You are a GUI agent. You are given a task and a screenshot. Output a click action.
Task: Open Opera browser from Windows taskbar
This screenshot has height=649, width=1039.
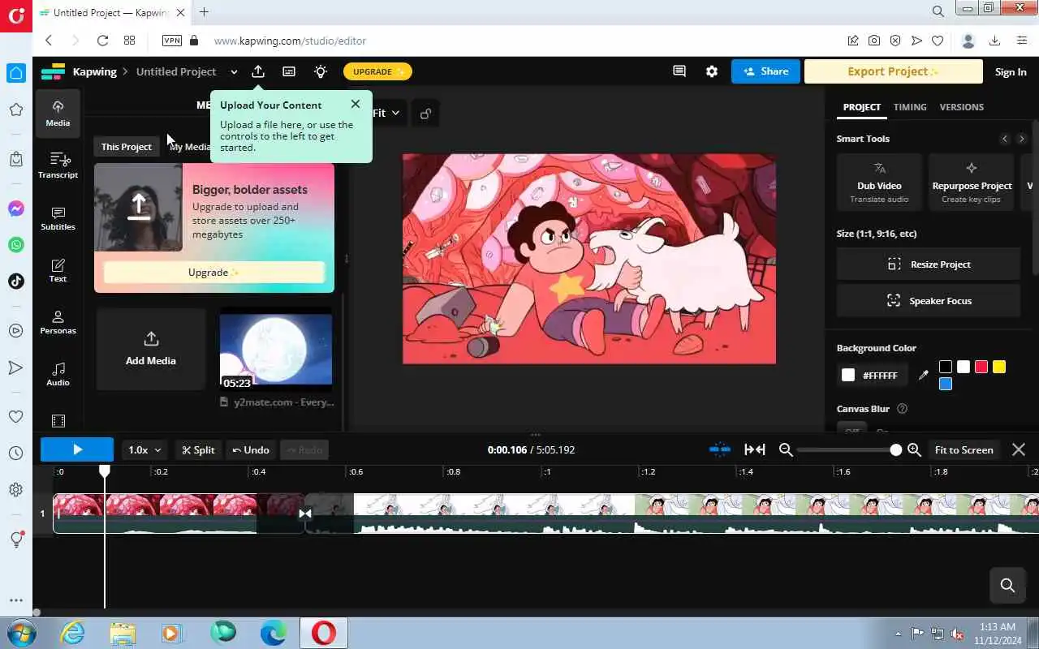(x=324, y=633)
